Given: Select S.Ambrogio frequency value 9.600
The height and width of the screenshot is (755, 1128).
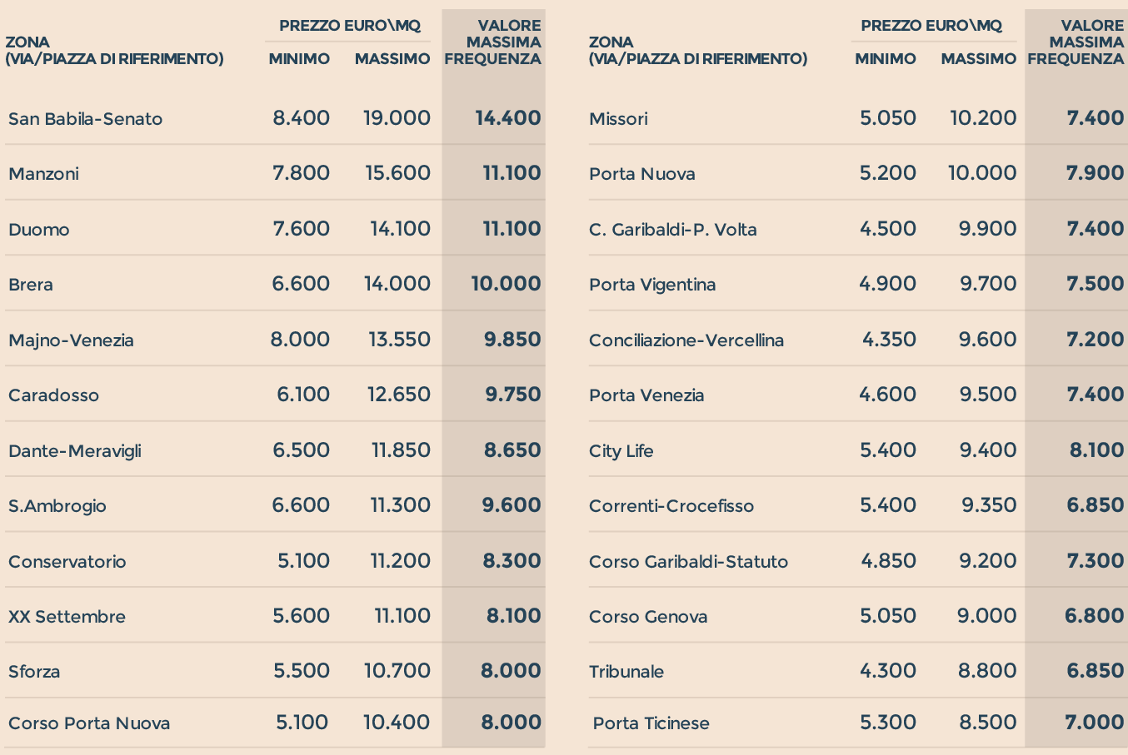Looking at the screenshot, I should point(512,505).
